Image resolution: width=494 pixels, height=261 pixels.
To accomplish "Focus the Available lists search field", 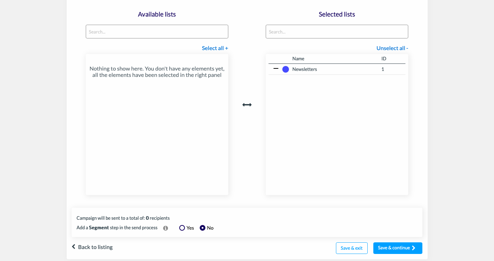I will [x=157, y=32].
